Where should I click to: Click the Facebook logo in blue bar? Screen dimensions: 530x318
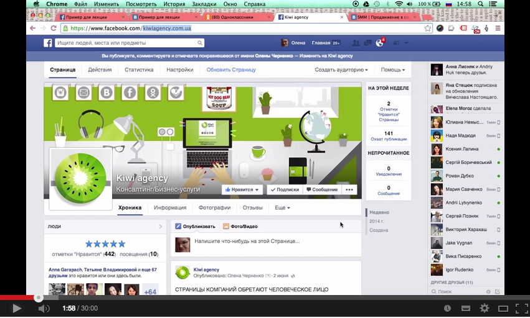[48, 43]
